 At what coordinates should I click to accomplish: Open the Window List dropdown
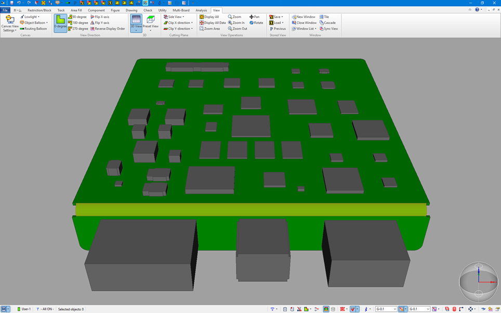click(305, 29)
